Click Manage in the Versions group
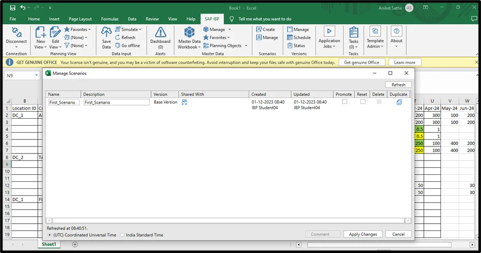Image resolution: width=481 pixels, height=253 pixels. click(x=298, y=29)
